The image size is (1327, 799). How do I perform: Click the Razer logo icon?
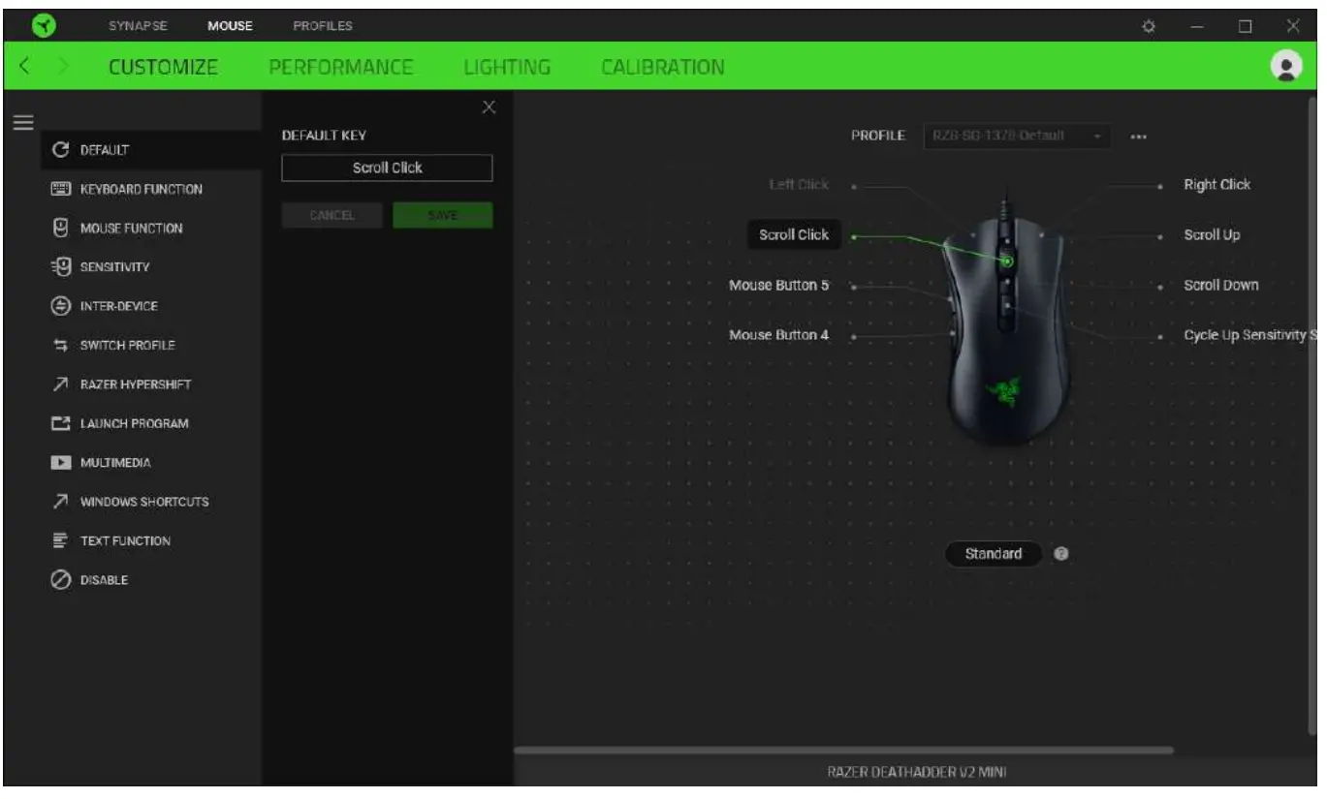[x=43, y=26]
